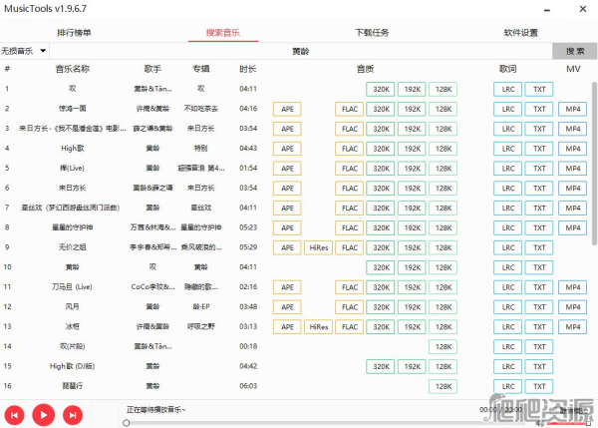Focus the search field containing 黄龄
Viewport: 598px width, 428px height.
299,50
